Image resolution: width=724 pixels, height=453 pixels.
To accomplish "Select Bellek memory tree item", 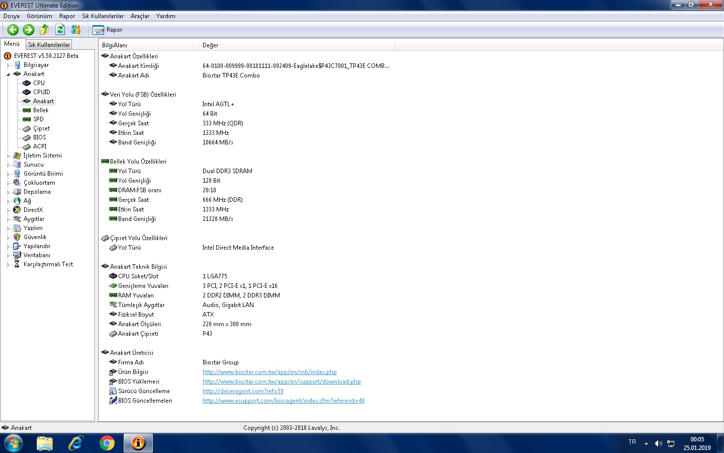I will click(41, 110).
